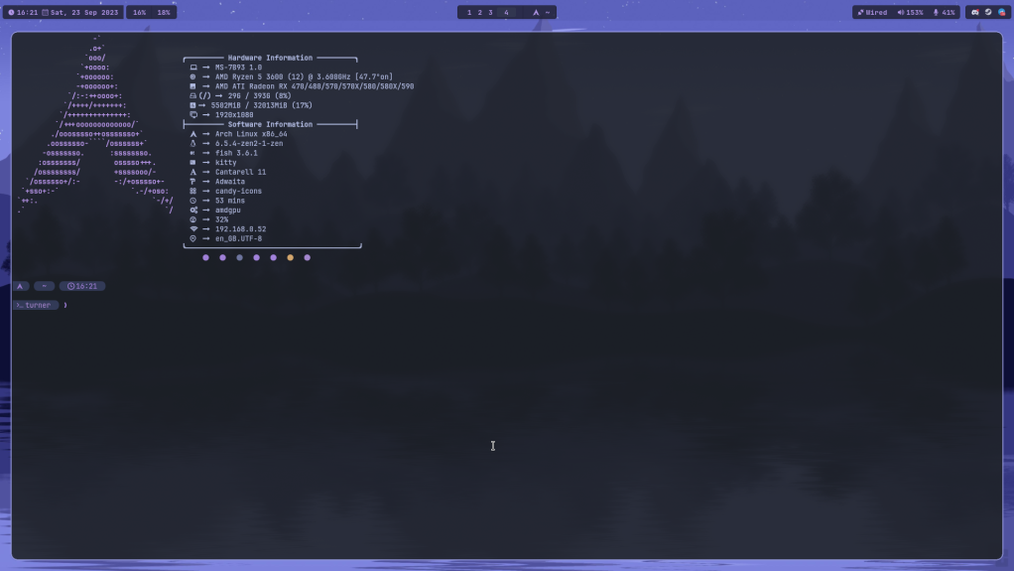Click the GPU icon beside AMD ATI Radeon

(192, 86)
